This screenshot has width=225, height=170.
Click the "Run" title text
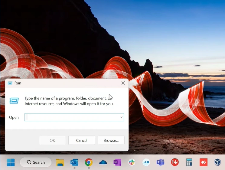click(18, 83)
